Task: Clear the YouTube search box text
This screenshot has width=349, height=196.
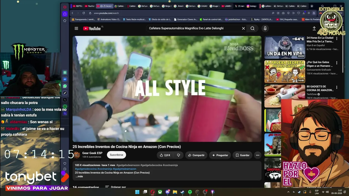Action: pos(243,28)
